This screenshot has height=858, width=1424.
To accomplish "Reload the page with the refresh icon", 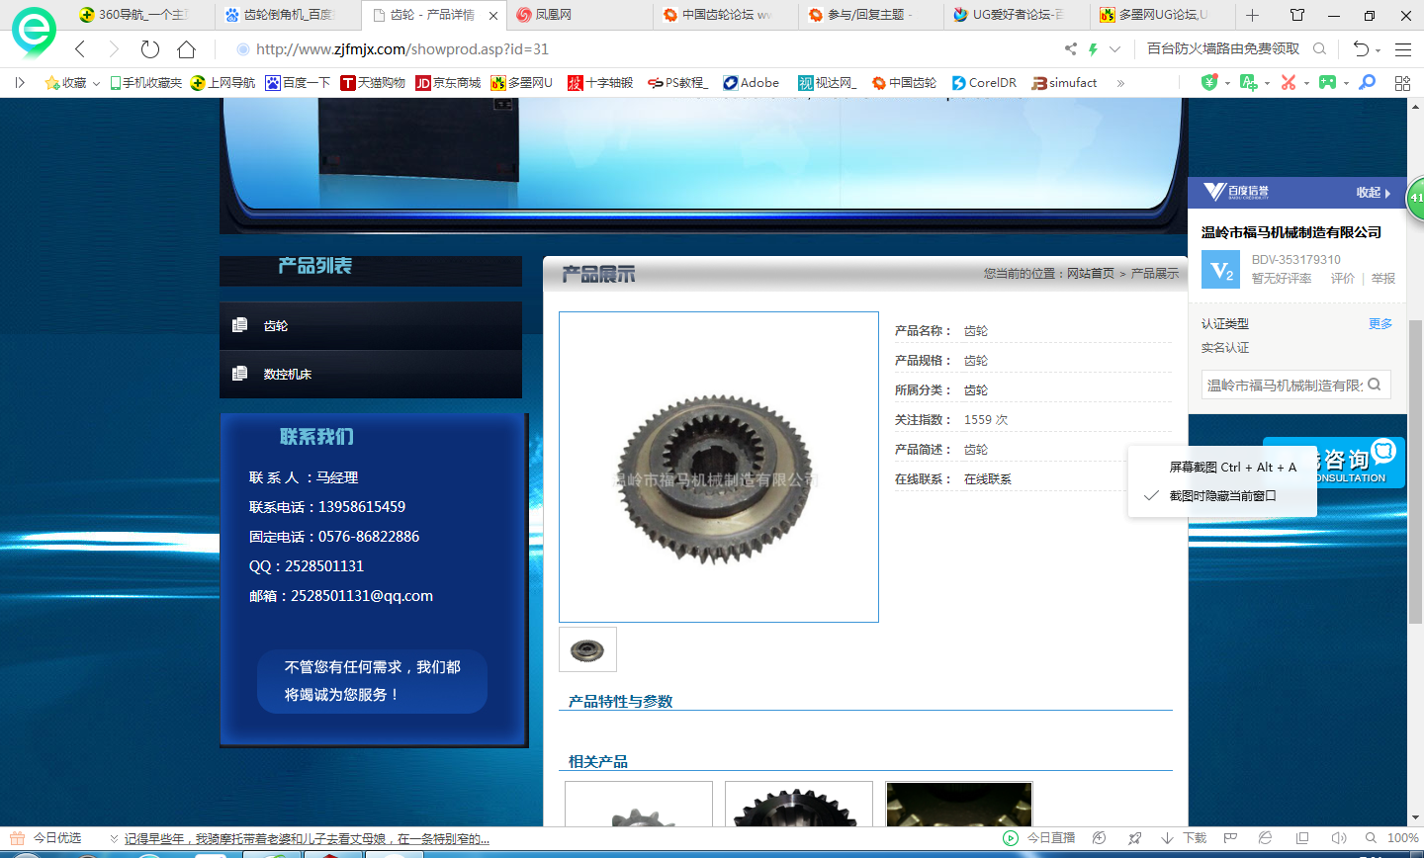I will click(x=150, y=49).
